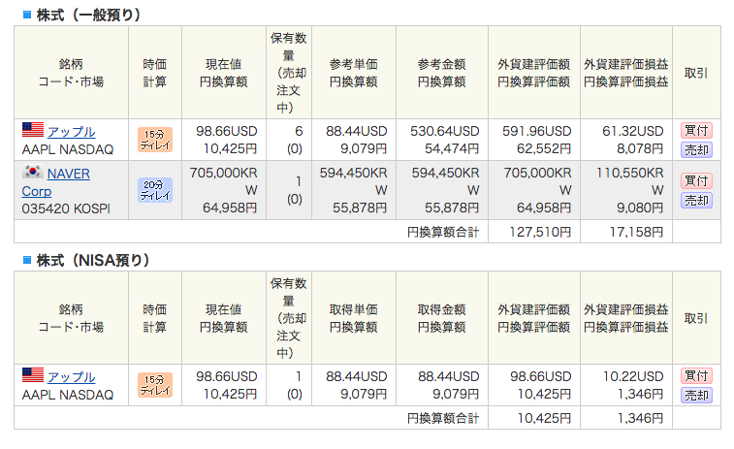Click the US flag icon in NISA Apple row
Image resolution: width=734 pixels, height=449 pixels.
click(x=33, y=375)
